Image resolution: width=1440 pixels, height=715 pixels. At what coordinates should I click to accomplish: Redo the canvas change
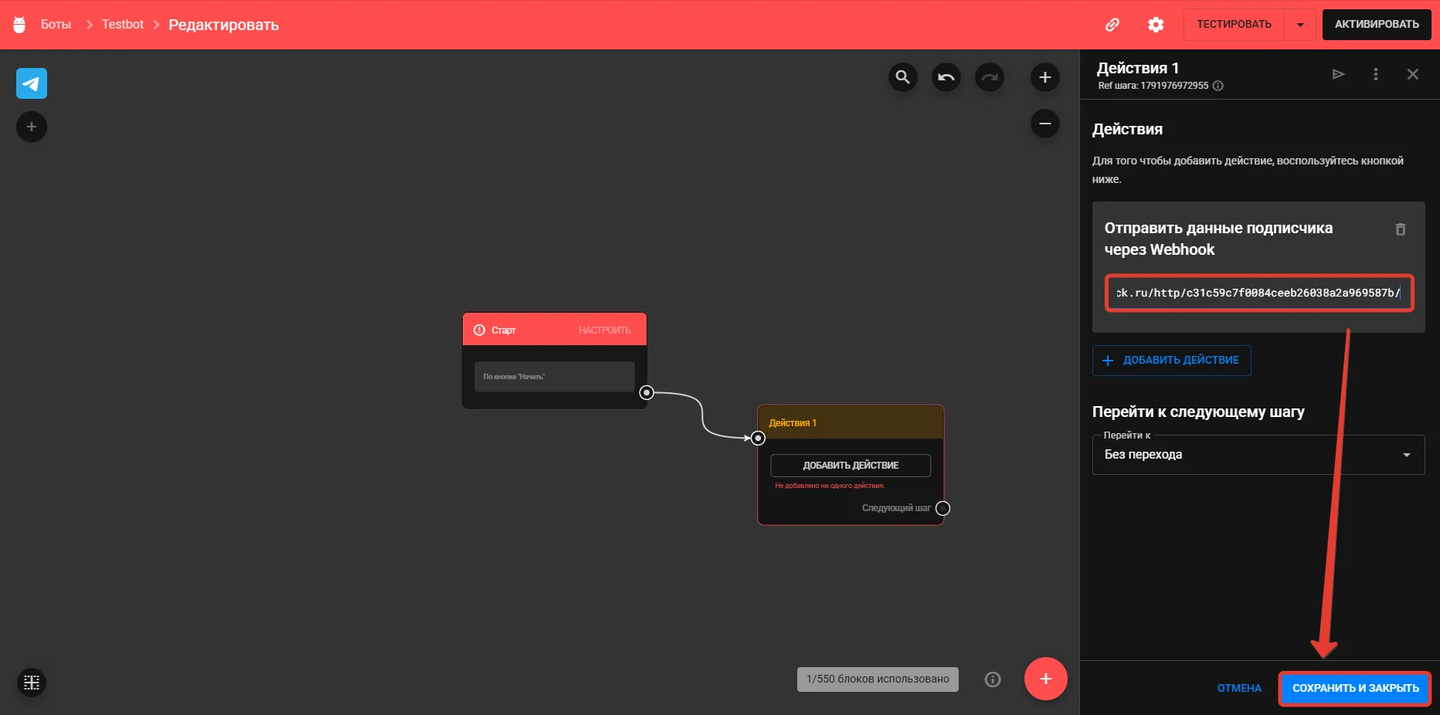pyautogui.click(x=990, y=77)
